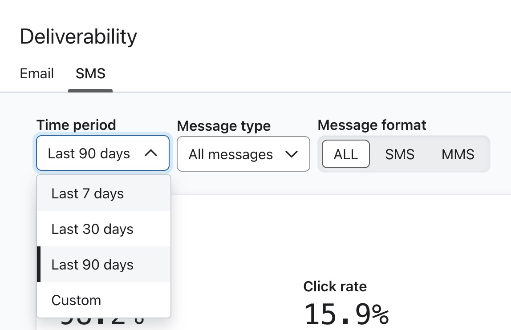Image resolution: width=511 pixels, height=330 pixels.
Task: Switch message format to MMS
Action: [x=458, y=154]
